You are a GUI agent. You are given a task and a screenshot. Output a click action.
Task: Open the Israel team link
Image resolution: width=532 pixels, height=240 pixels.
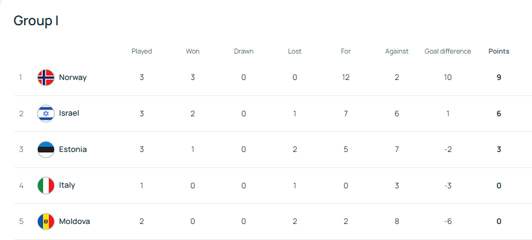(x=69, y=113)
